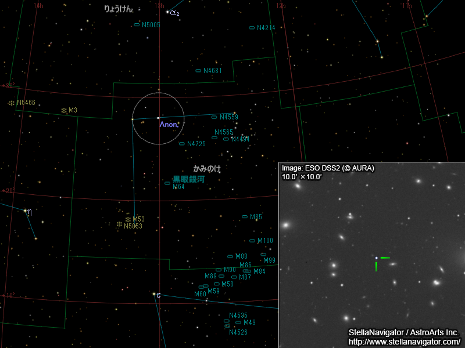Click the ESO DSS2 image credit text
465x348 pixels.
[328, 168]
